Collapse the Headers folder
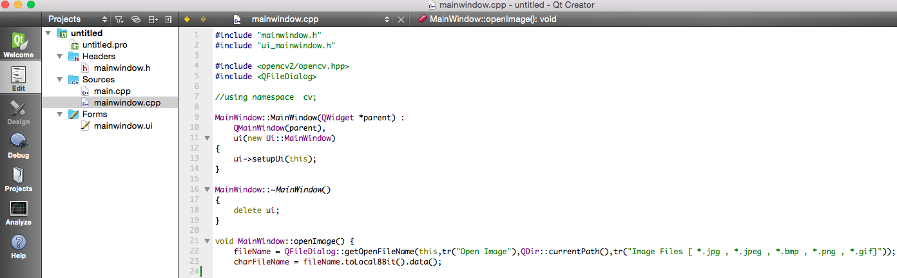This screenshot has height=278, width=897. pos(60,57)
